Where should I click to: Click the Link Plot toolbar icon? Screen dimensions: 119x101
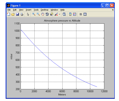[64, 14]
